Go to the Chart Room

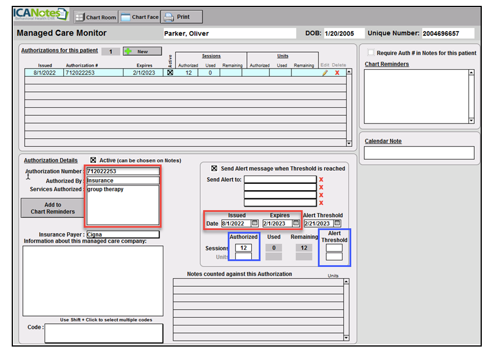[95, 17]
